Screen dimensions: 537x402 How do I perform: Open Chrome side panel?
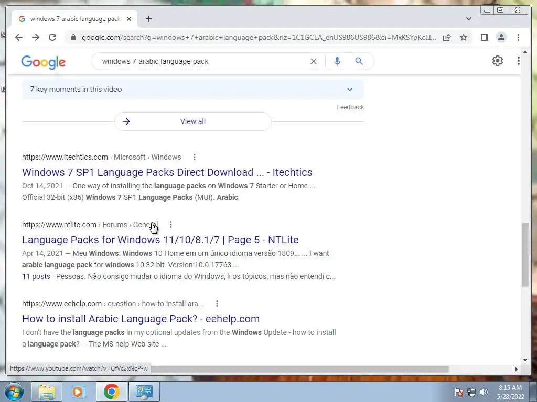coord(484,37)
